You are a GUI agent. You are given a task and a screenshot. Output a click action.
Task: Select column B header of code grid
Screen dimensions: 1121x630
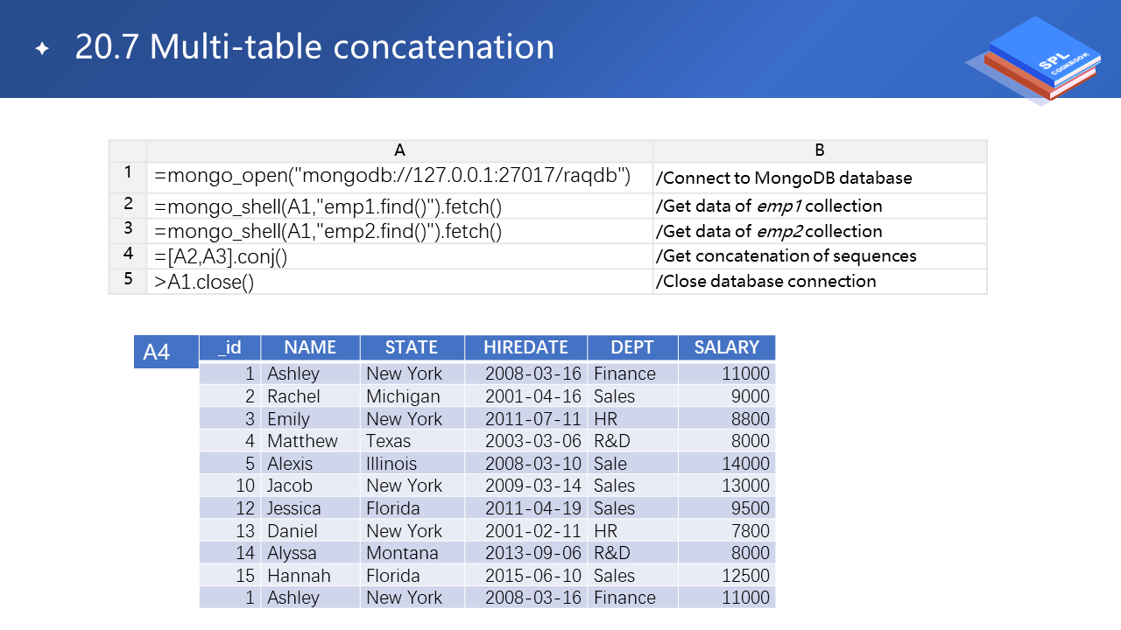(x=819, y=150)
